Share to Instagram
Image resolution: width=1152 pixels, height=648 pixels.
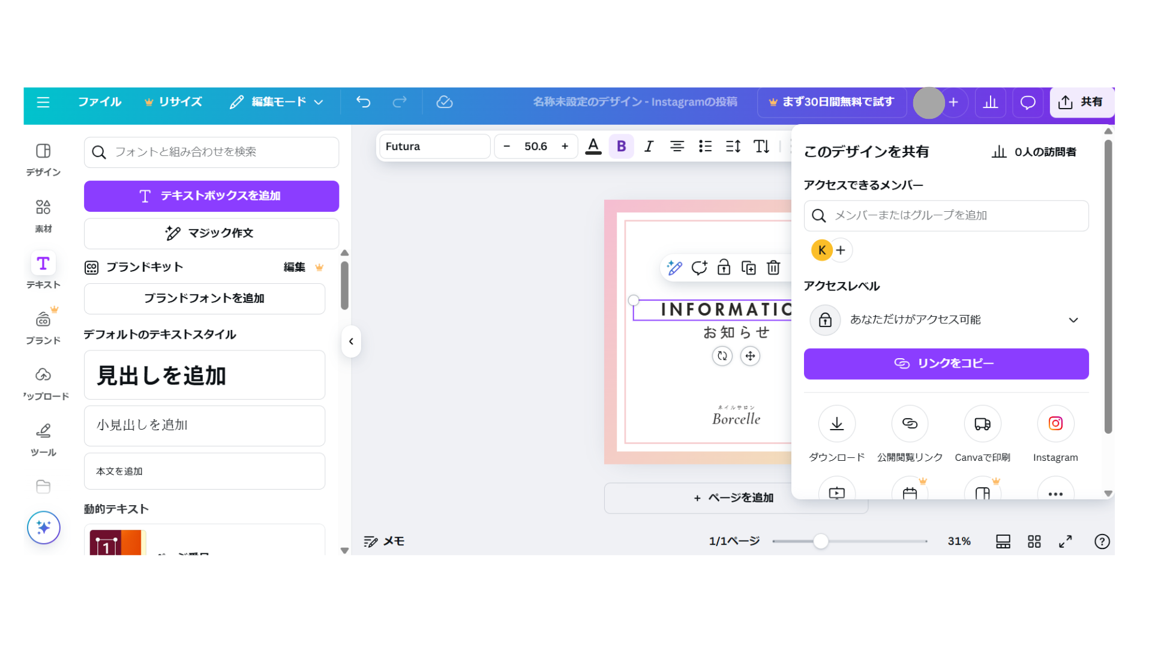click(1055, 434)
